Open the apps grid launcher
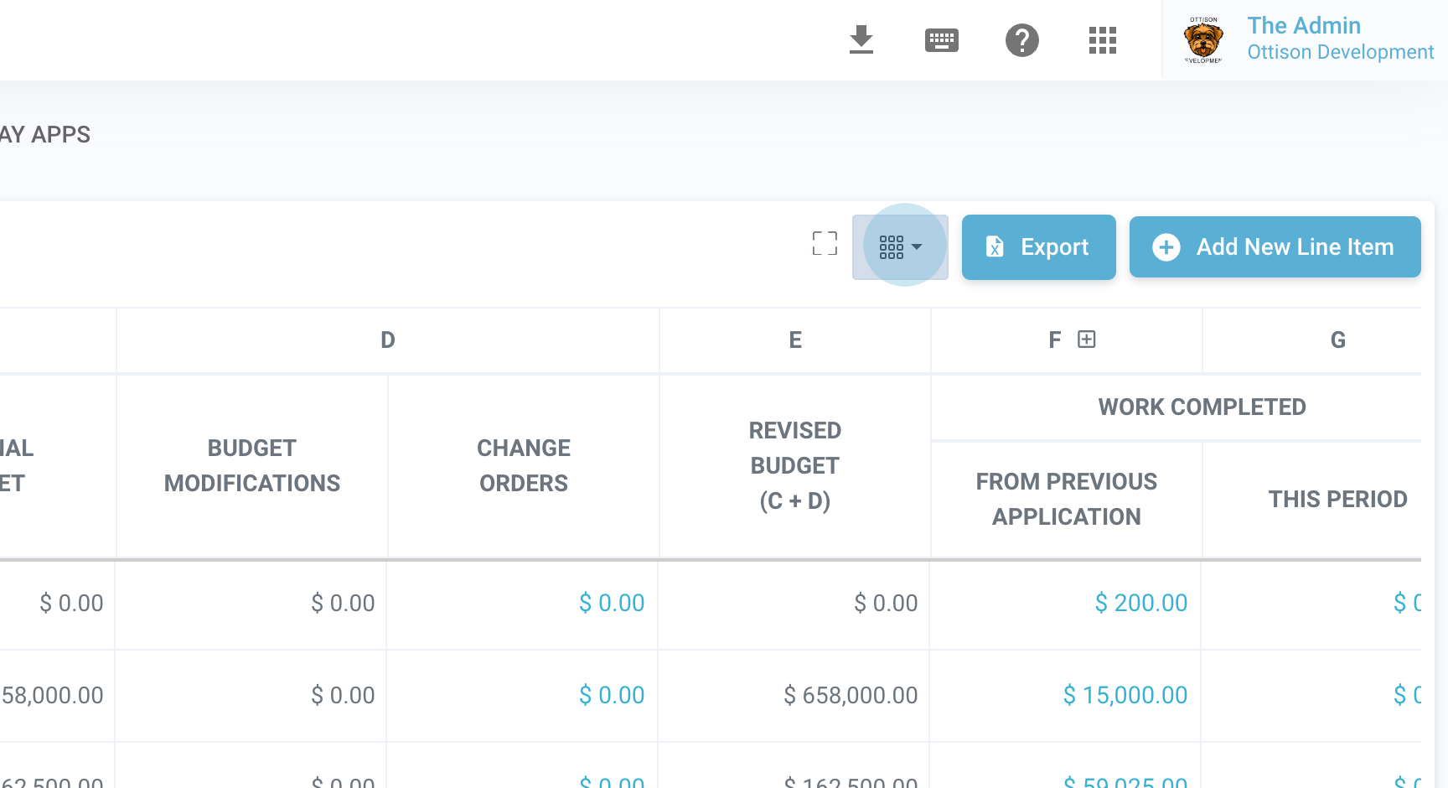 pos(1102,39)
